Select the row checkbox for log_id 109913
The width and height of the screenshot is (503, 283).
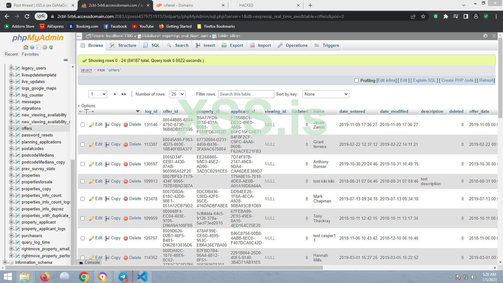point(82,181)
